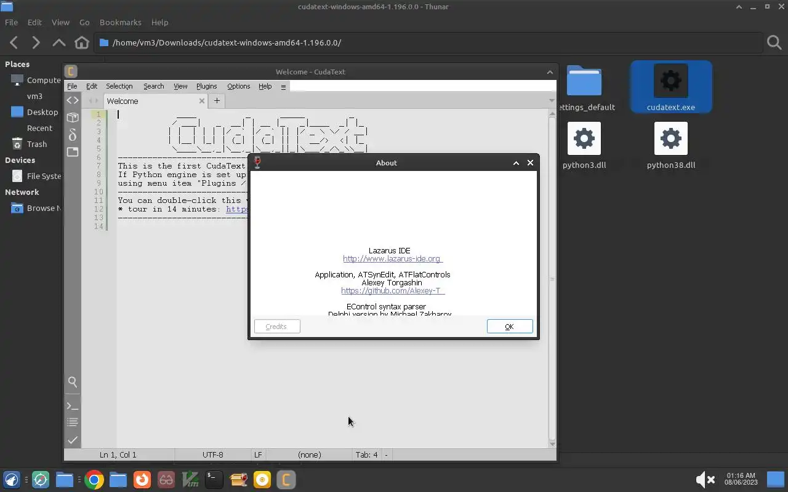Click the Wine package box icon in taskbar
788x492 pixels.
pyautogui.click(x=238, y=480)
